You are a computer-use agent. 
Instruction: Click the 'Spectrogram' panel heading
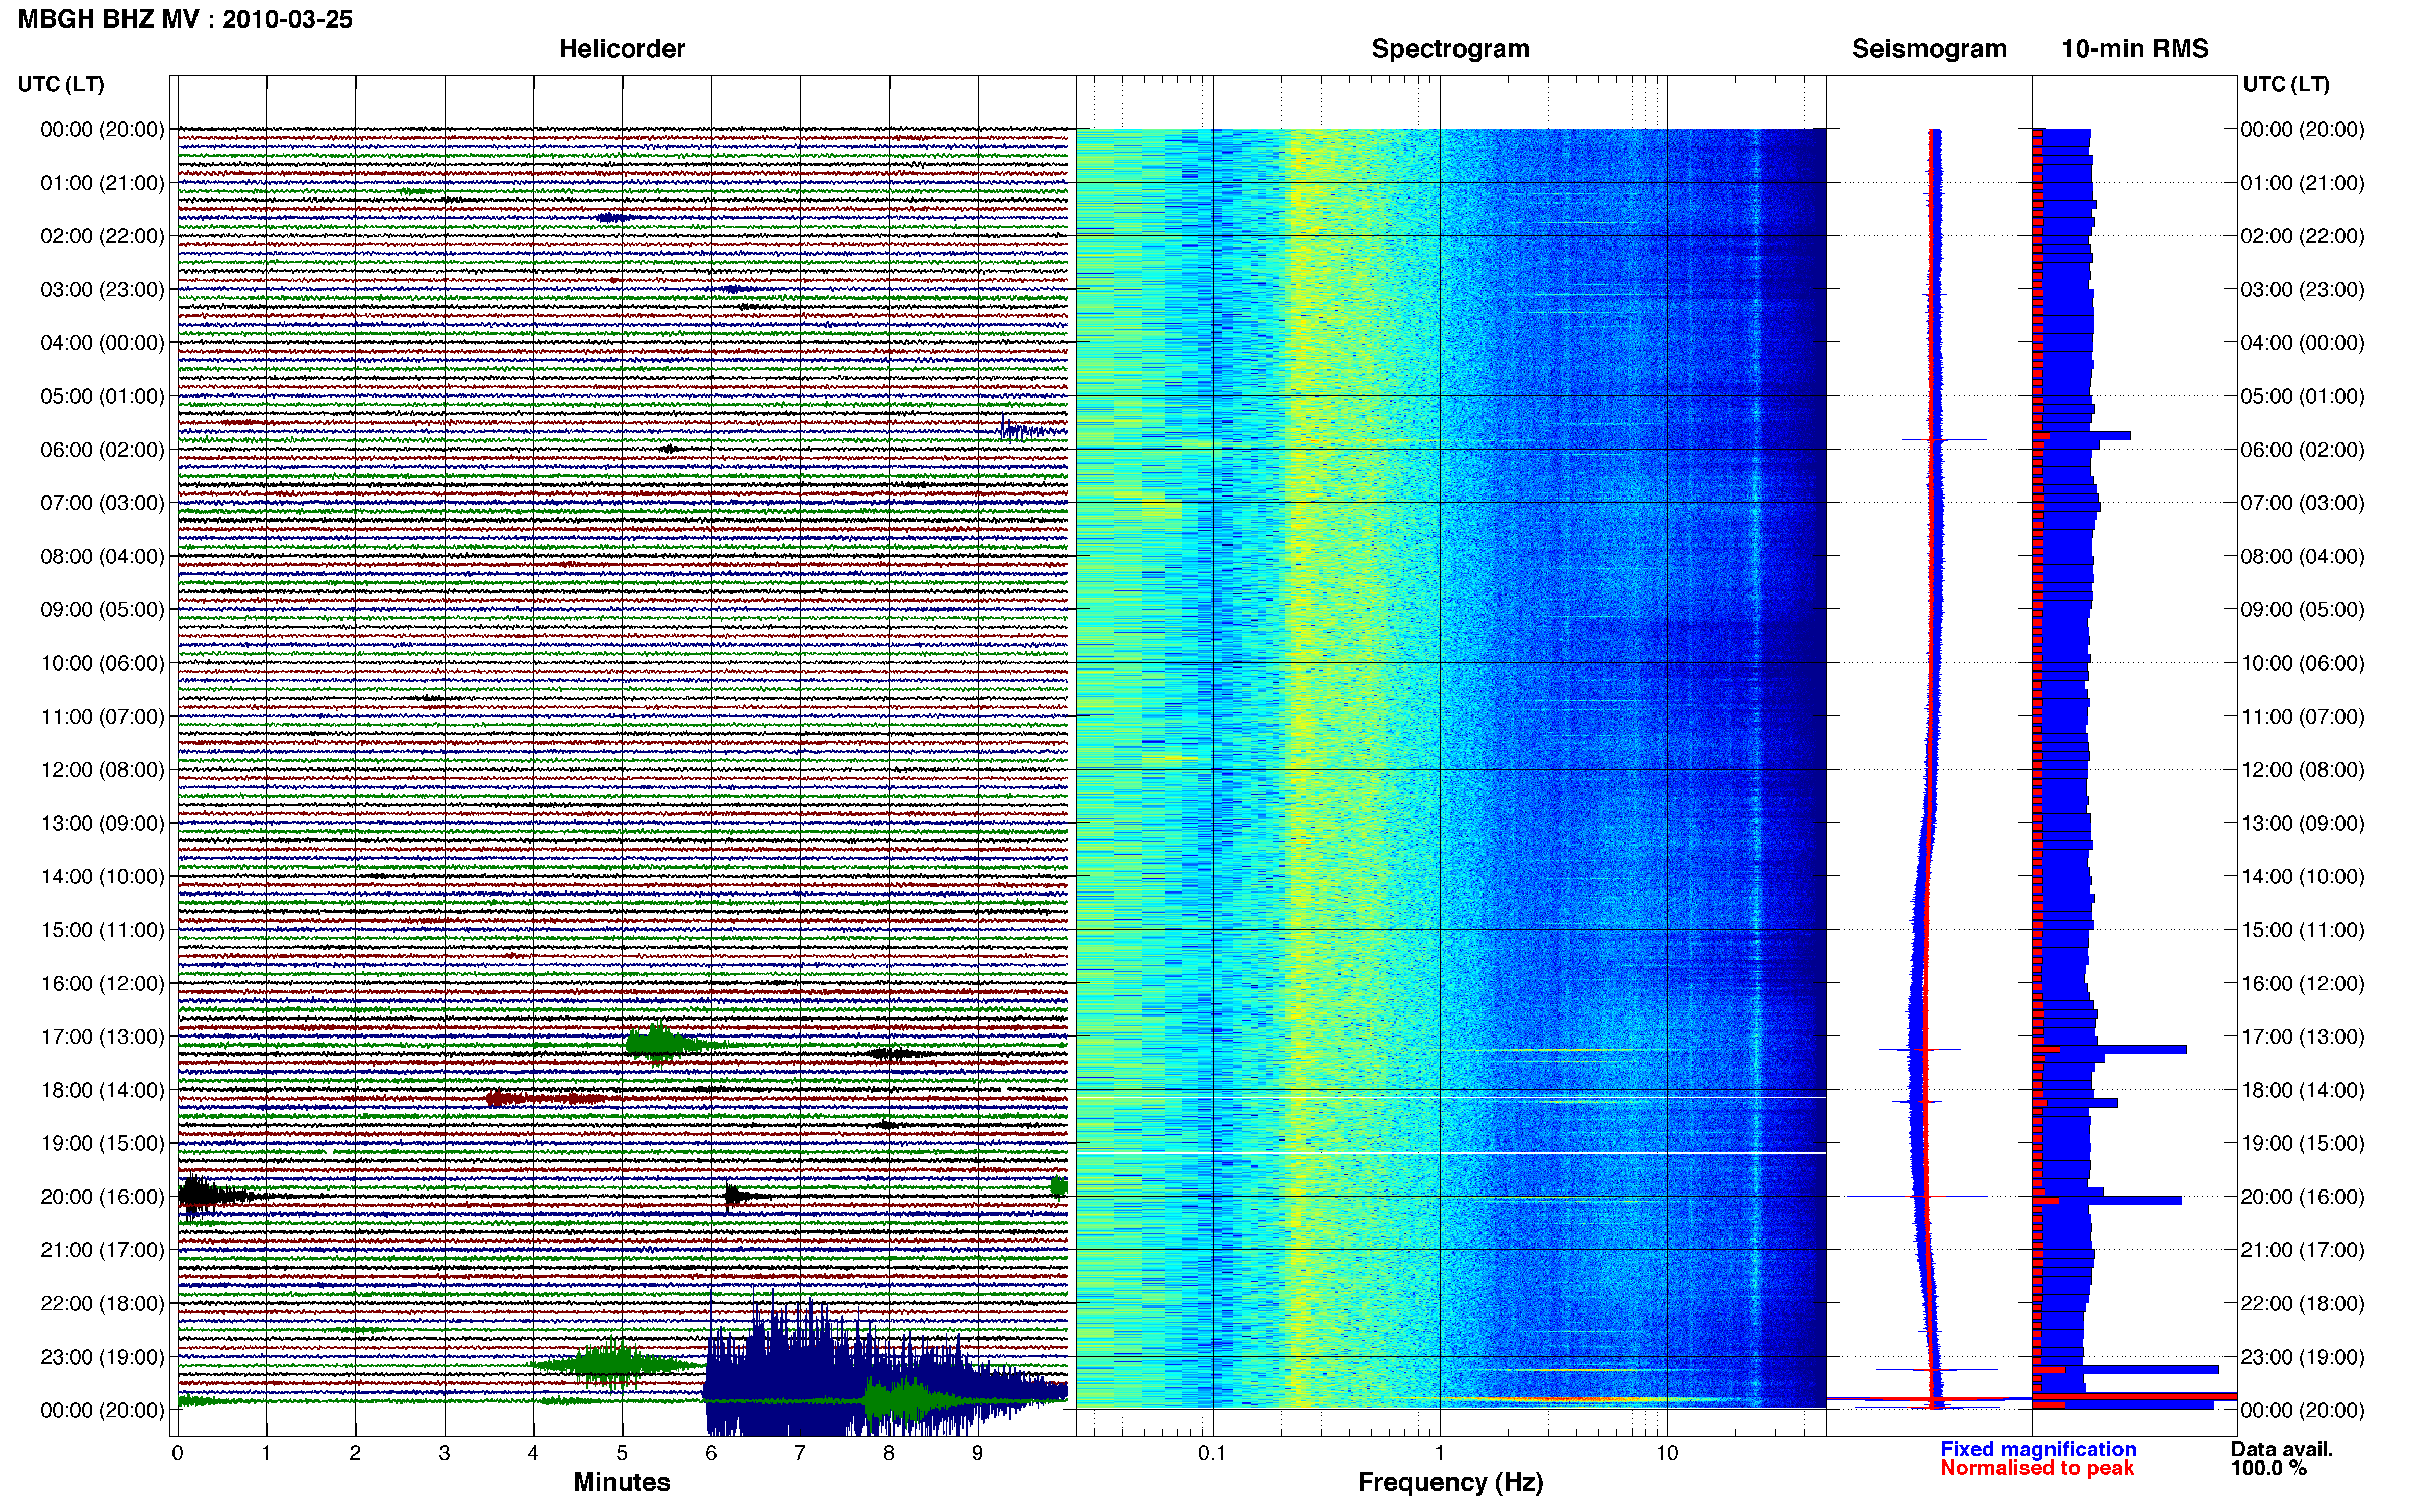coord(1450,49)
